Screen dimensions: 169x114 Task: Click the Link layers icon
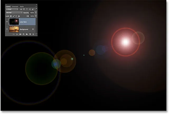point(14,34)
